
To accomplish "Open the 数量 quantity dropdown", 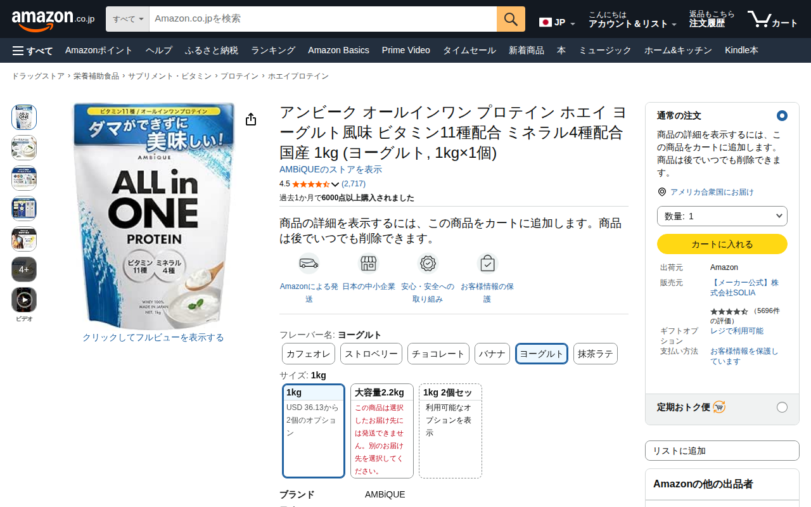I will tap(722, 216).
